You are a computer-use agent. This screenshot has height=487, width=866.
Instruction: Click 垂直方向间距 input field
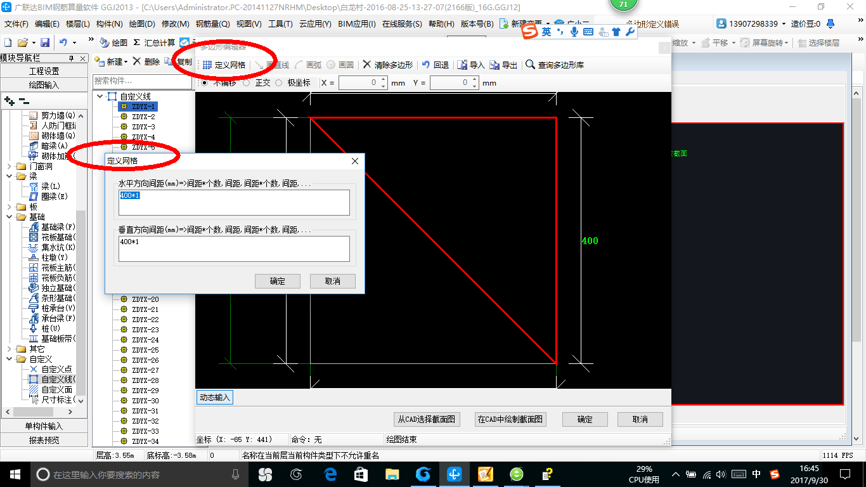[234, 249]
